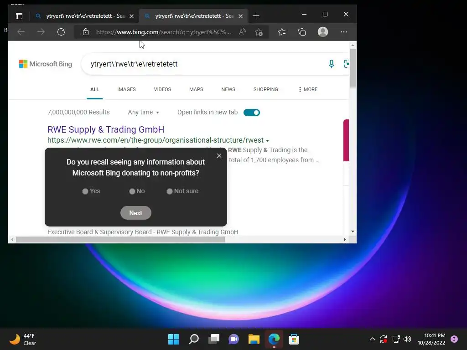Open Microsoft Store from taskbar
This screenshot has height=350, width=467.
[294, 339]
